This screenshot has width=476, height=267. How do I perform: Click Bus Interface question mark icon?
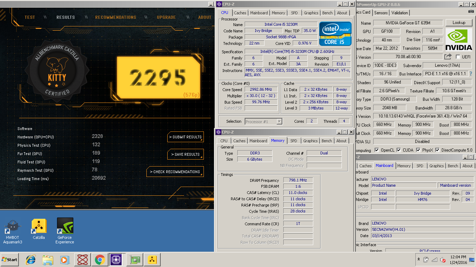(471, 74)
